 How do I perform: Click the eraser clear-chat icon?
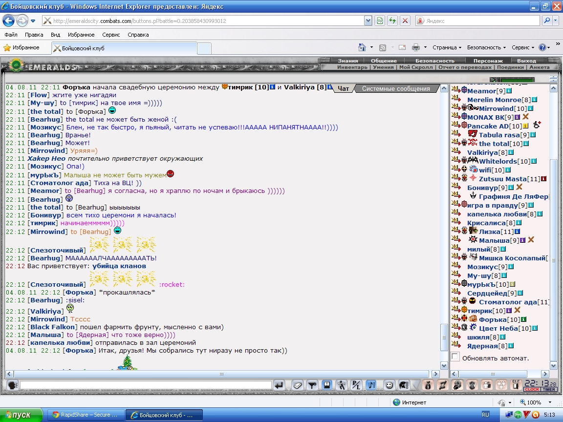(298, 385)
